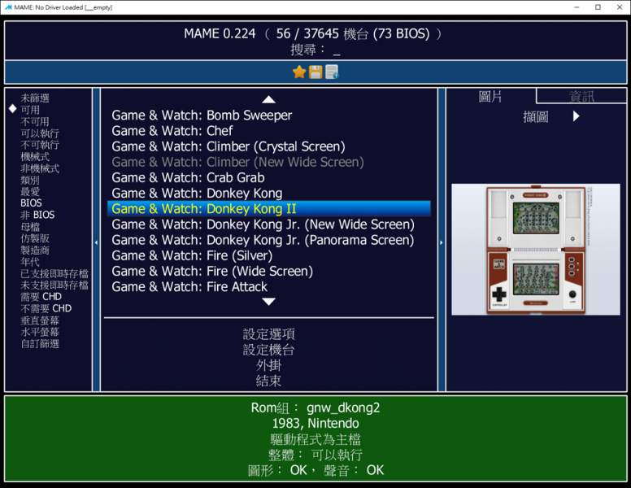
Task: Select Game & Watch: Fire Attack
Action: 269,286
